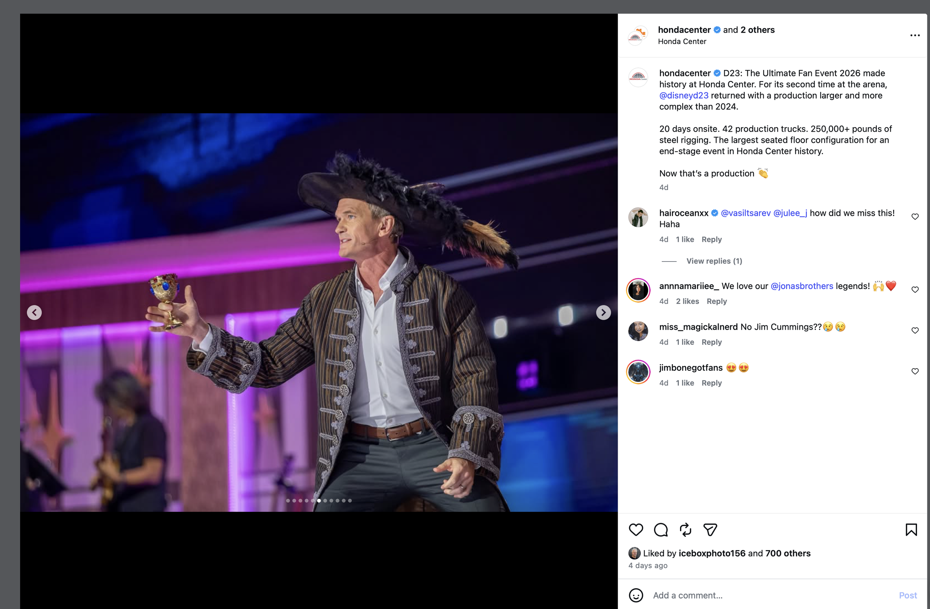Open hondacenter profile picture in header
This screenshot has width=930, height=609.
[638, 35]
